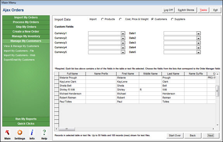This screenshot has width=223, height=142.
Task: Click the Start Over button
Action: point(175,135)
